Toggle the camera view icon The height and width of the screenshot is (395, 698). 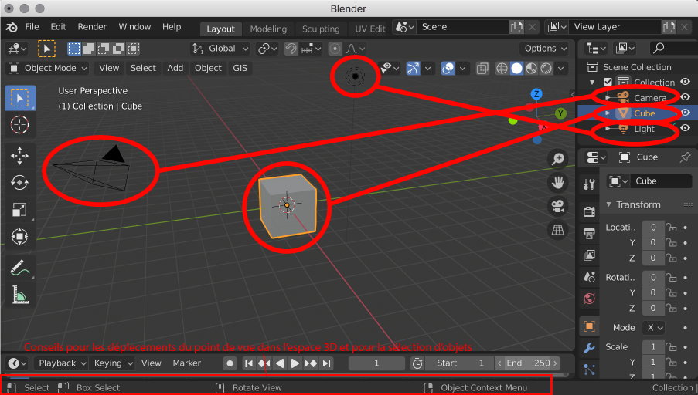coord(558,206)
